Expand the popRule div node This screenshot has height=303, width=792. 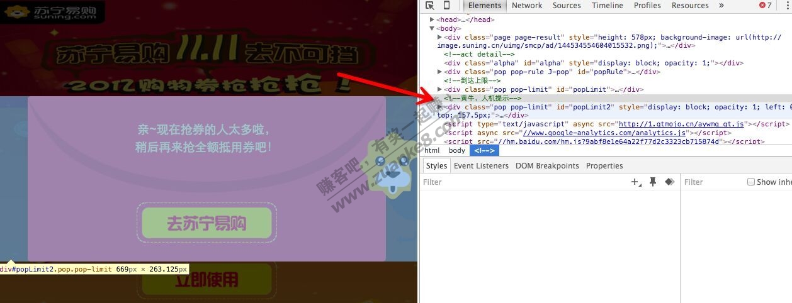[440, 72]
